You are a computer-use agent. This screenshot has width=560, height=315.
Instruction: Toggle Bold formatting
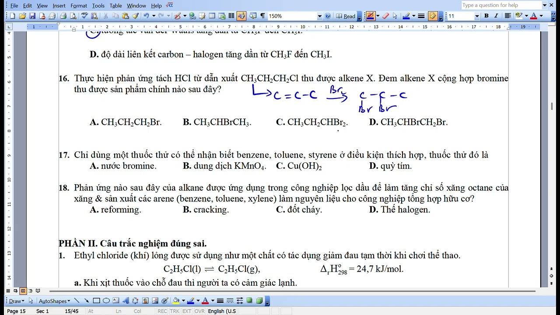486,16
